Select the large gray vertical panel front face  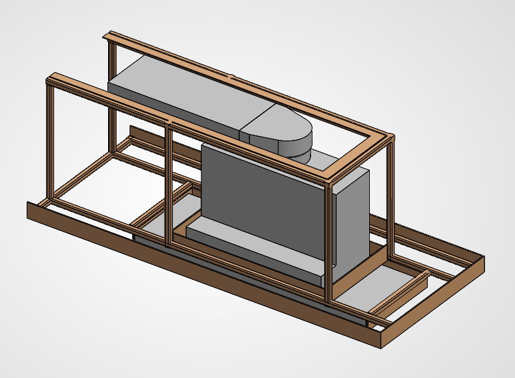(x=260, y=195)
